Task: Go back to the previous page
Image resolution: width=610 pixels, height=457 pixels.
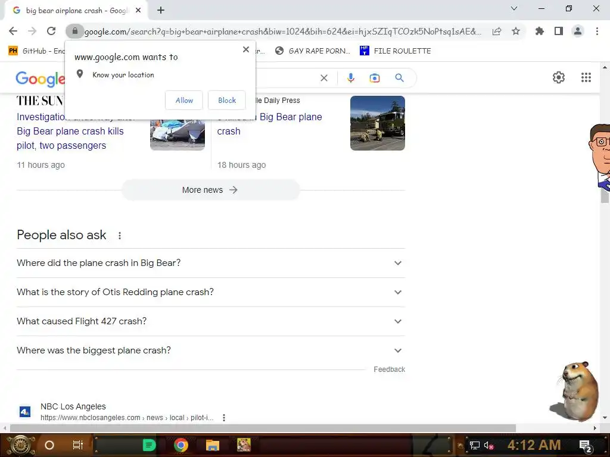Action: tap(13, 31)
